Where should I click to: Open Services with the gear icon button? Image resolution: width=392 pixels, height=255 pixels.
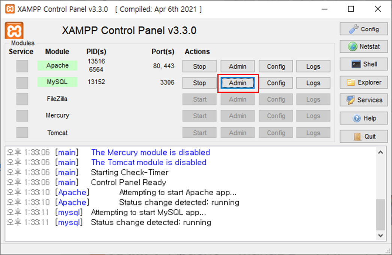point(363,100)
